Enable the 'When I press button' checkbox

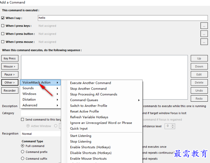[3, 34]
